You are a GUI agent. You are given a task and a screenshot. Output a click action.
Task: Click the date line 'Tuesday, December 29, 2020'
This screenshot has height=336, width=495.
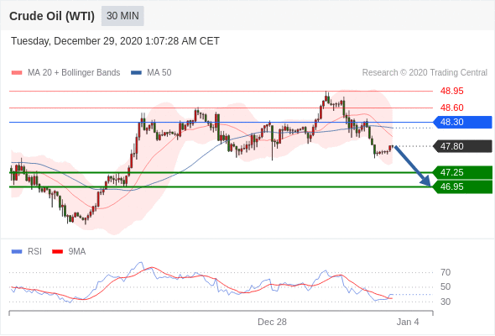(115, 41)
